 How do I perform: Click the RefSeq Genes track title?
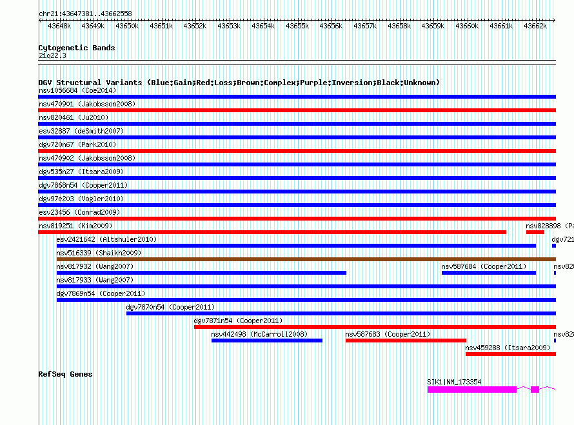click(65, 374)
